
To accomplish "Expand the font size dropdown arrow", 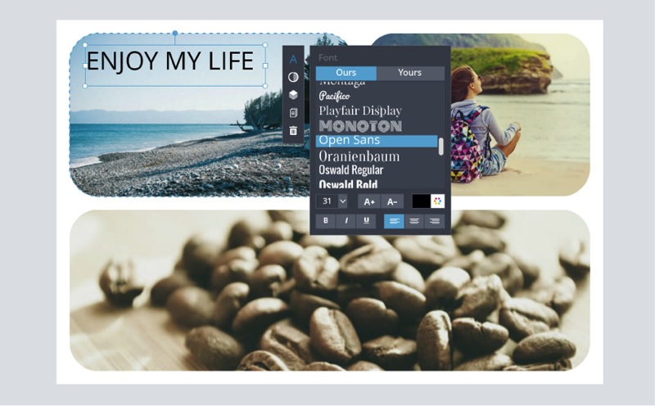I will click(x=342, y=201).
